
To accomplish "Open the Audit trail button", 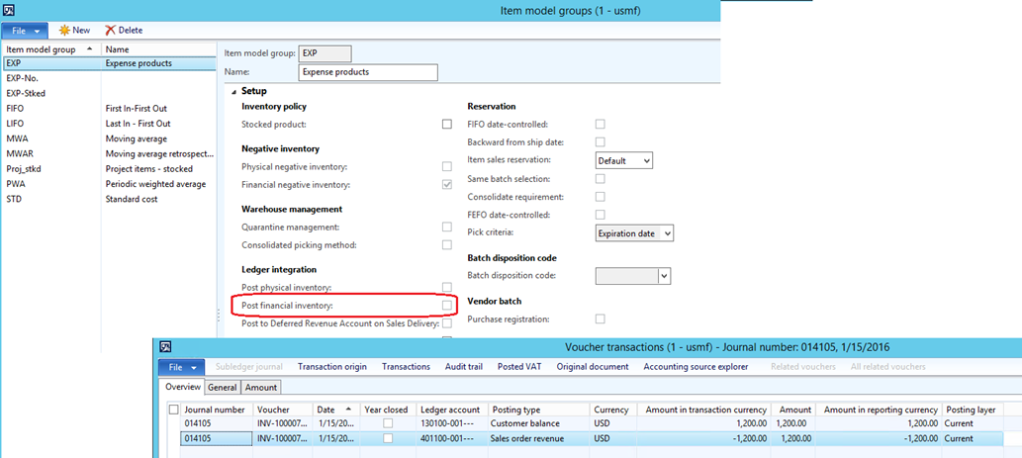I will [x=462, y=367].
